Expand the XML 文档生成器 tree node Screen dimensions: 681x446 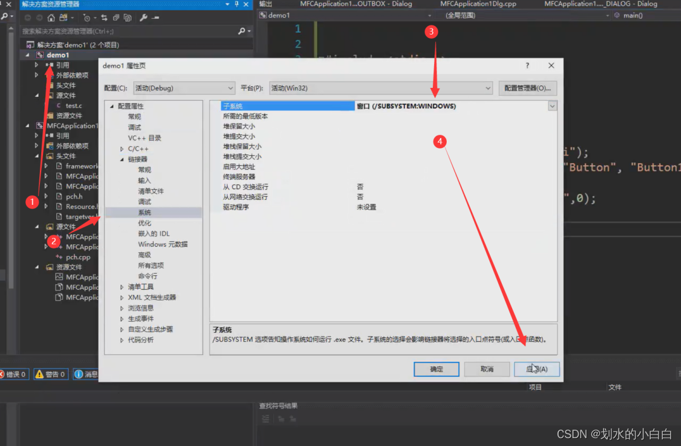[x=122, y=298]
